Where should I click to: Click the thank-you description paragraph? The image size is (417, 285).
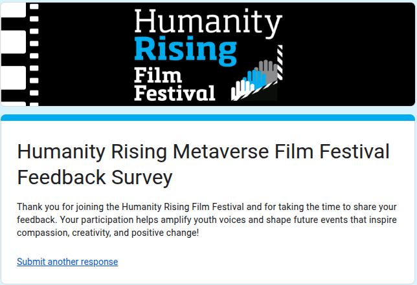pos(207,220)
